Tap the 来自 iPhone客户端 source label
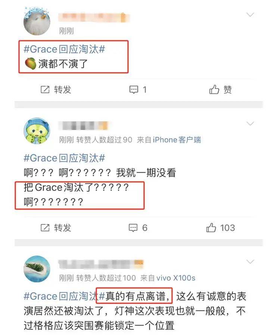 coord(169,140)
